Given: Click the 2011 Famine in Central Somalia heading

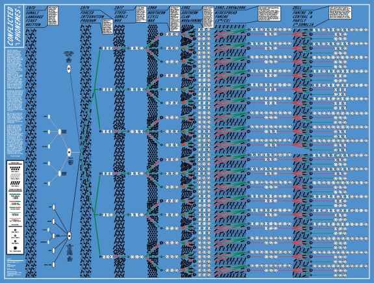Looking at the screenshot, I should 303,16.
